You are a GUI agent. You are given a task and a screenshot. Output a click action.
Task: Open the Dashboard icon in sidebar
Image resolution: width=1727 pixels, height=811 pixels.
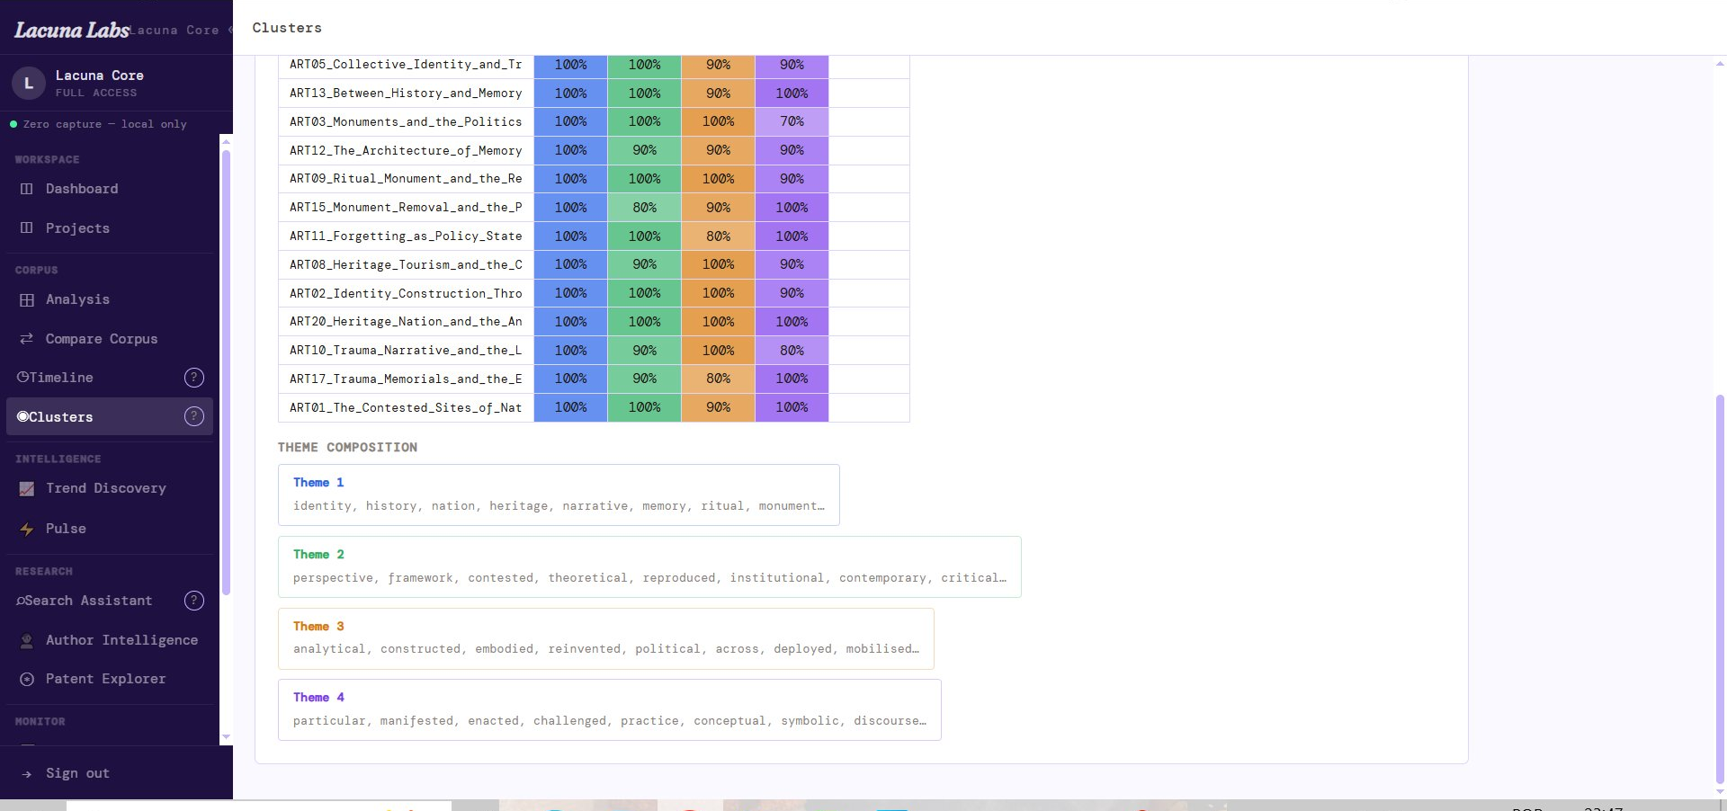click(x=27, y=189)
